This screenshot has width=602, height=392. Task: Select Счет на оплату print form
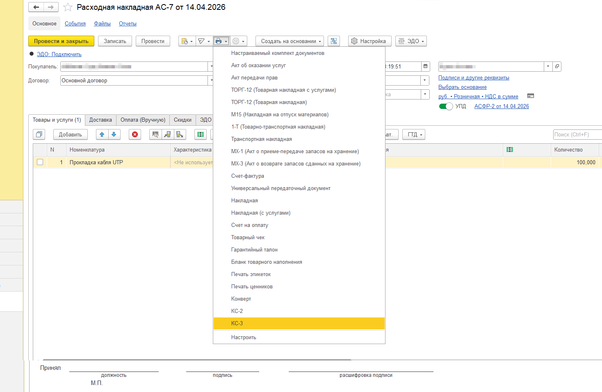(x=299, y=225)
